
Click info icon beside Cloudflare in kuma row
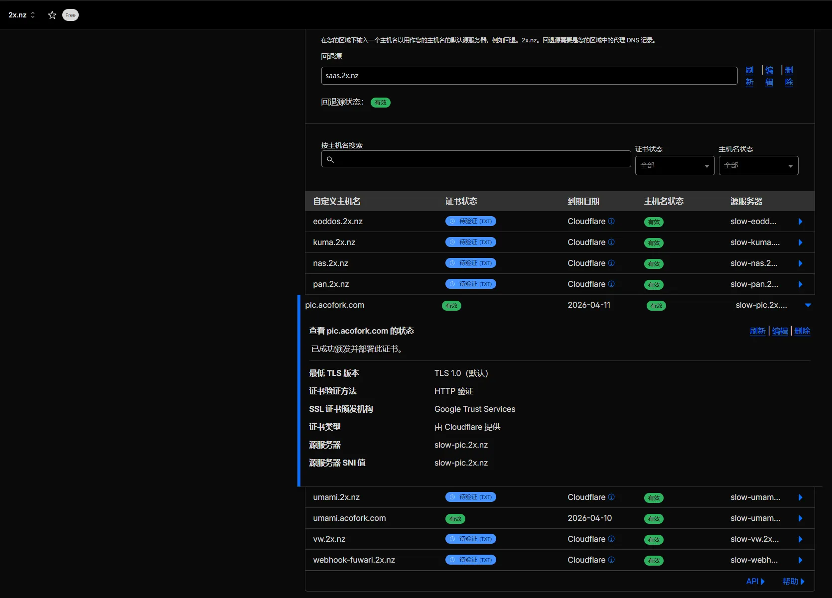[x=611, y=242]
